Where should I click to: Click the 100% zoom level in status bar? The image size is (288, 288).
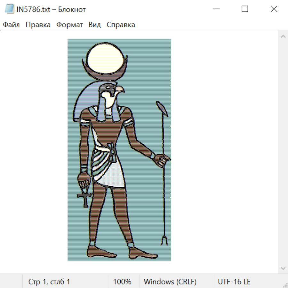tap(122, 282)
